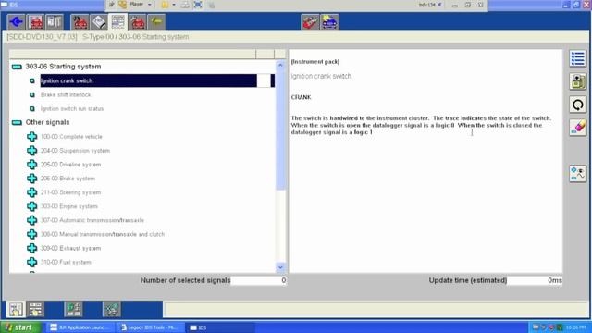The height and width of the screenshot is (333, 592).
Task: Click the second bottom toolbar list icon
Action: 35,309
